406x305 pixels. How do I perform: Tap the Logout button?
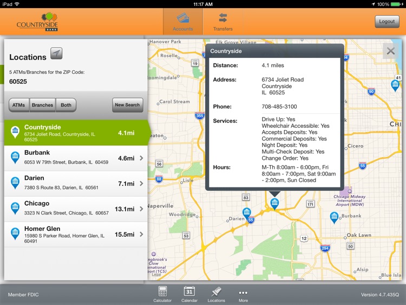click(387, 22)
